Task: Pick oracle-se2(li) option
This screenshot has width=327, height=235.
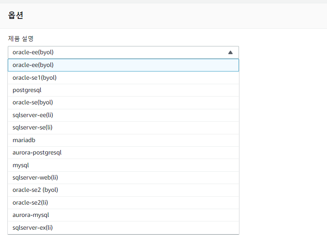Action: 123,203
